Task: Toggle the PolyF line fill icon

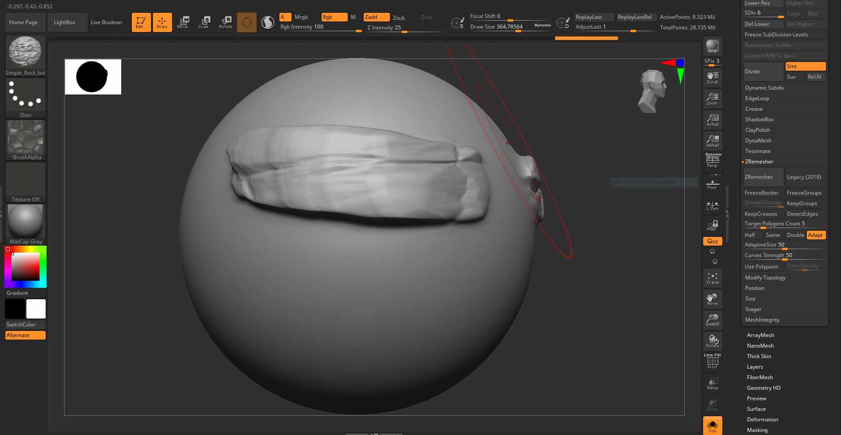Action: (x=712, y=362)
